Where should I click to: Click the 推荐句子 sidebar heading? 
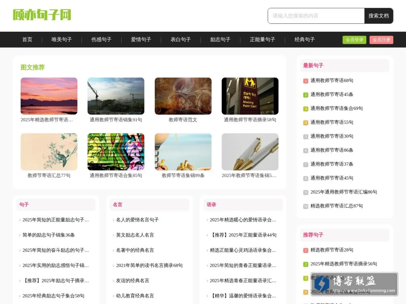(313, 235)
